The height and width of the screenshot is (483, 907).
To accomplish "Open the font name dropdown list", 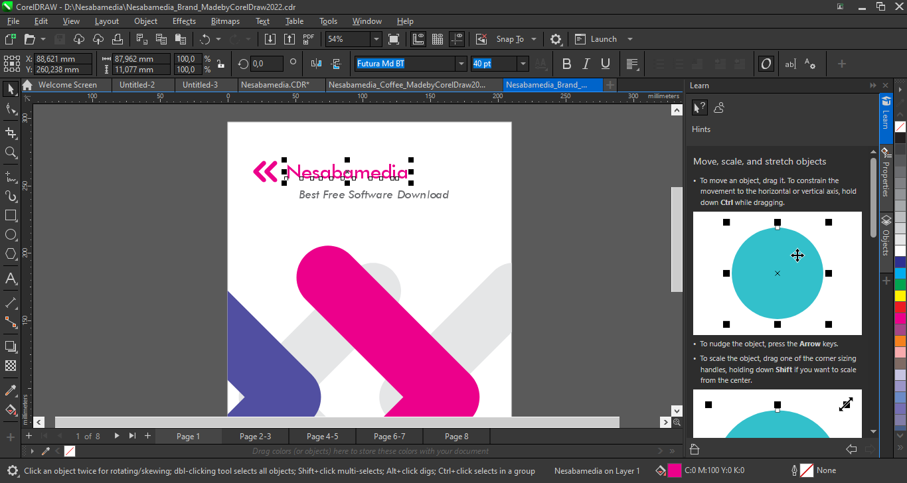I will [461, 64].
